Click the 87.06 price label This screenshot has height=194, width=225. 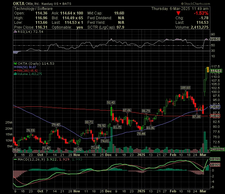[x=127, y=110]
